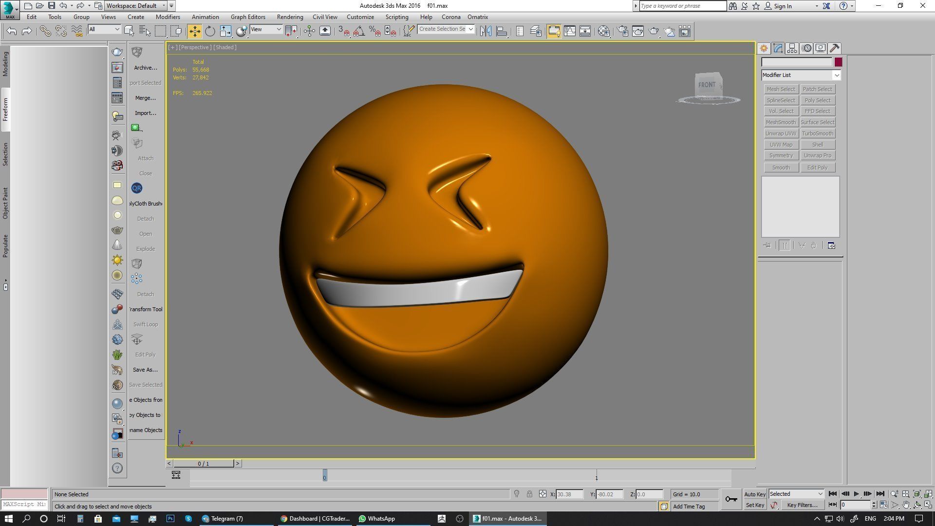Screen dimensions: 935x526
Task: Open the Create command panel tab
Action: [764, 48]
